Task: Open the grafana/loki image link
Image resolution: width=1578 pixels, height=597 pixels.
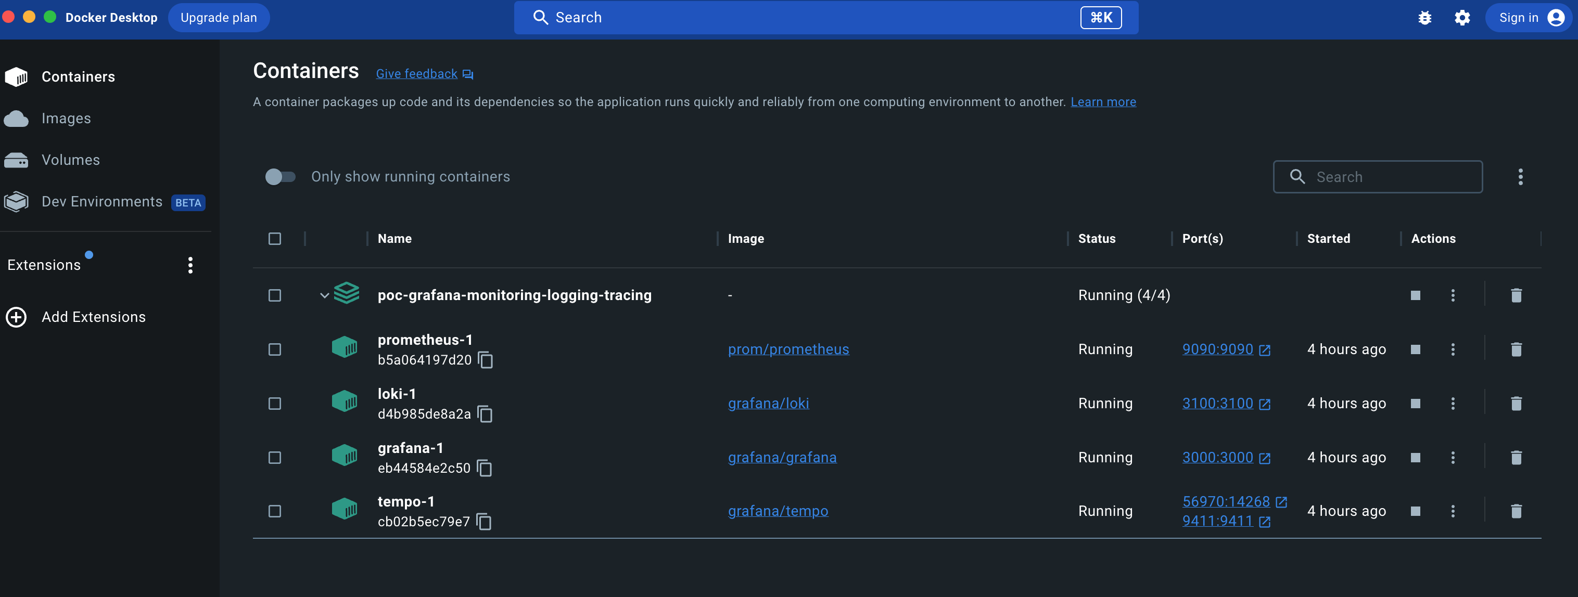Action: click(x=768, y=404)
